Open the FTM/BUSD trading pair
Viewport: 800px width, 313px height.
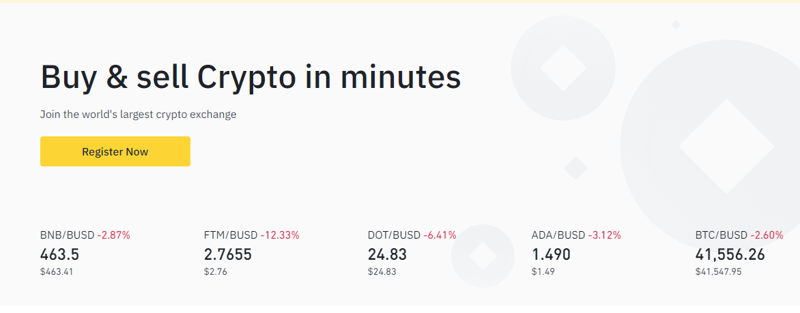point(231,235)
